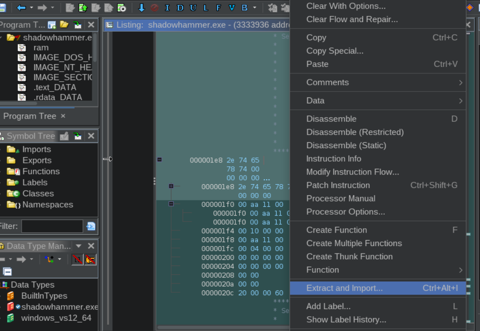Screen dimensions: 480x331
Task: Click the Next Function 'F' toolbar icon
Action: (219, 8)
